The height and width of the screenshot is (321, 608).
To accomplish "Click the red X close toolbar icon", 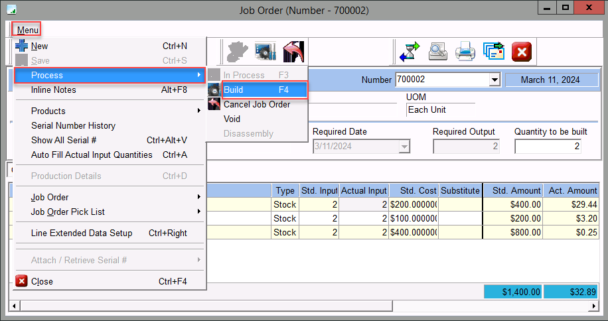I will coord(522,51).
